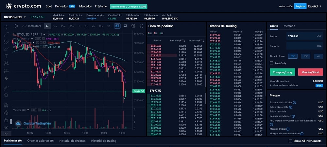Image resolution: width=327 pixels, height=147 pixels.
Task: Toggle stay-in-drawing-mode pencil lock
Action: pos(6,113)
